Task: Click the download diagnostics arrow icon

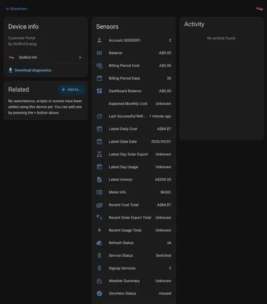Action: pyautogui.click(x=11, y=70)
